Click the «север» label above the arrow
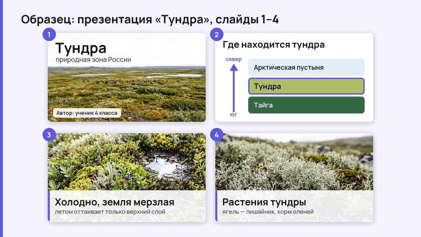Screen dimensions: 421x237 [x=234, y=59]
